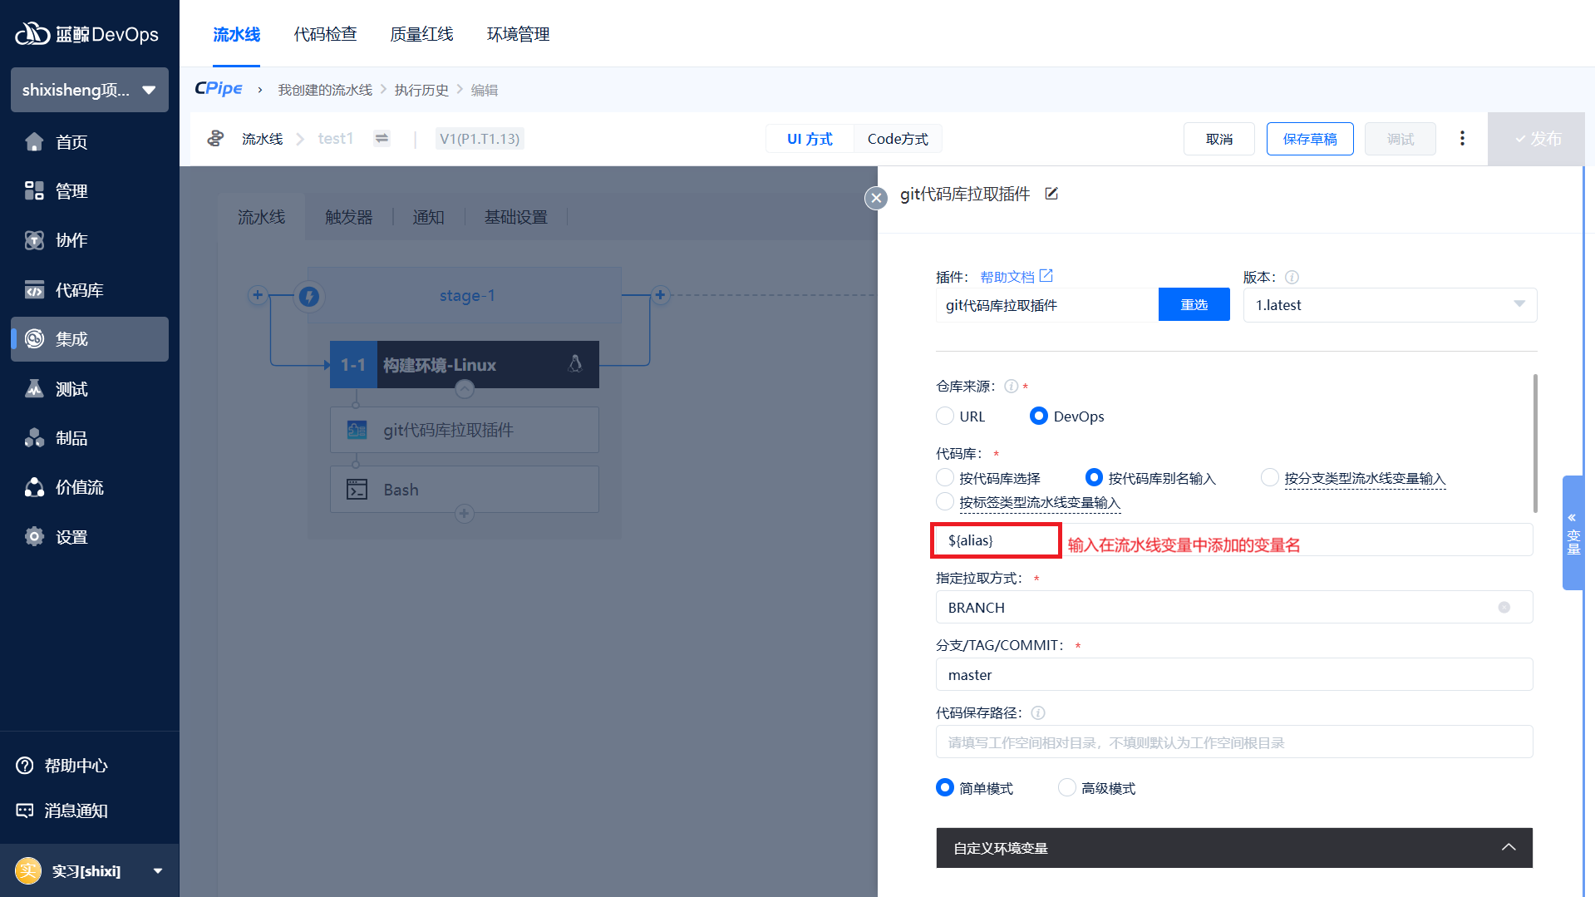Switch to Code方式 editing mode
This screenshot has width=1595, height=897.
(x=898, y=139)
